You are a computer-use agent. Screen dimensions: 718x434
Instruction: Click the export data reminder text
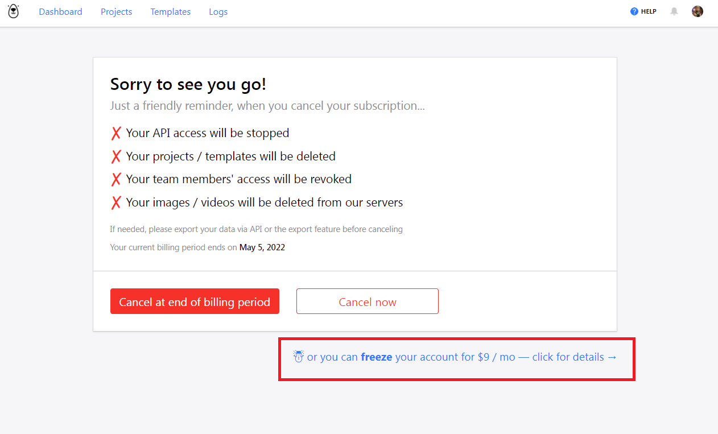pyautogui.click(x=256, y=229)
